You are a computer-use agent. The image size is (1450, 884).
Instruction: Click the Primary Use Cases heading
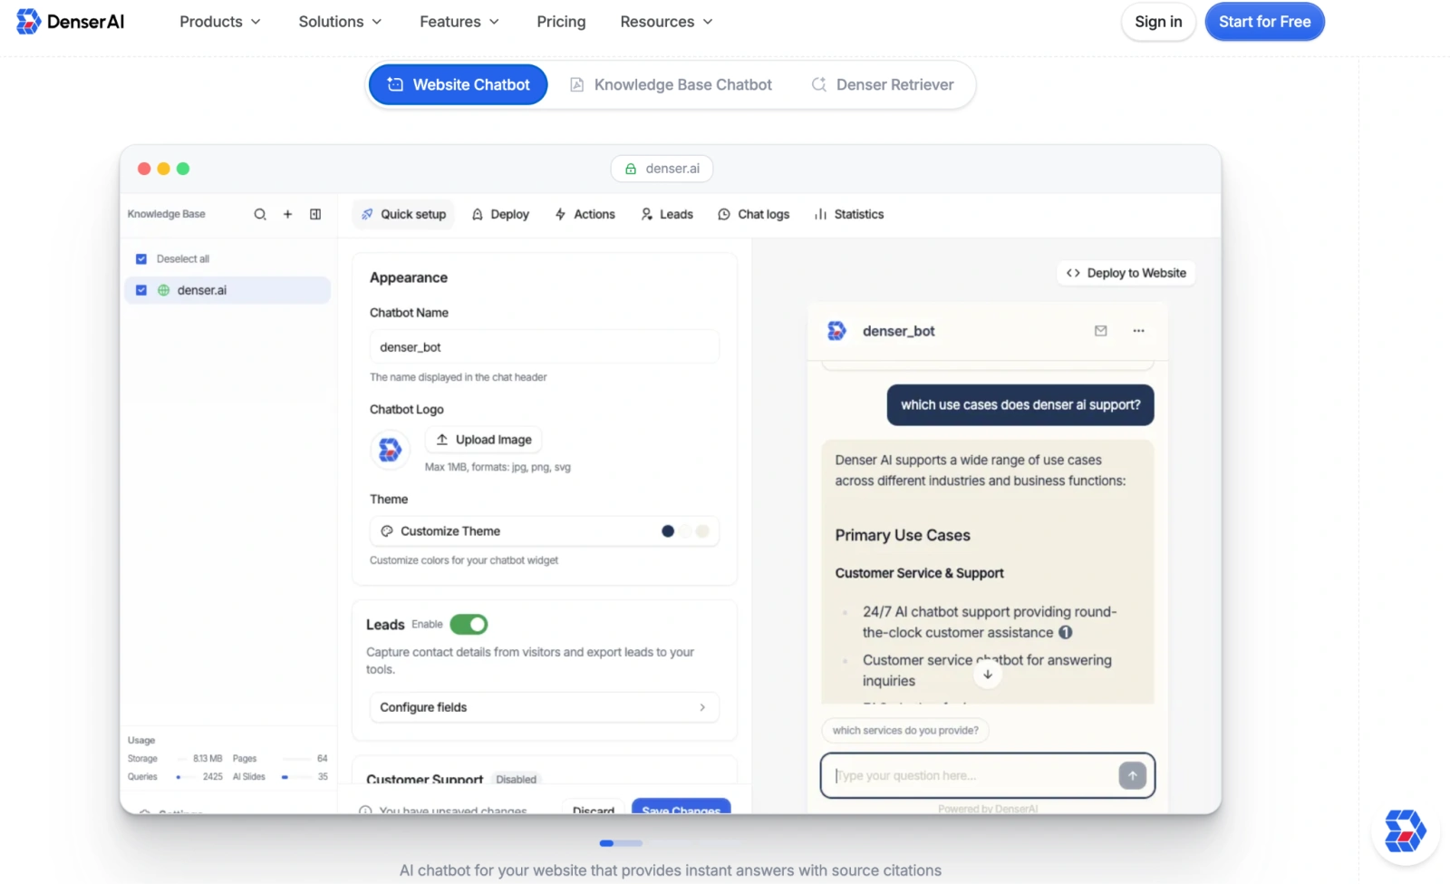[x=903, y=535]
